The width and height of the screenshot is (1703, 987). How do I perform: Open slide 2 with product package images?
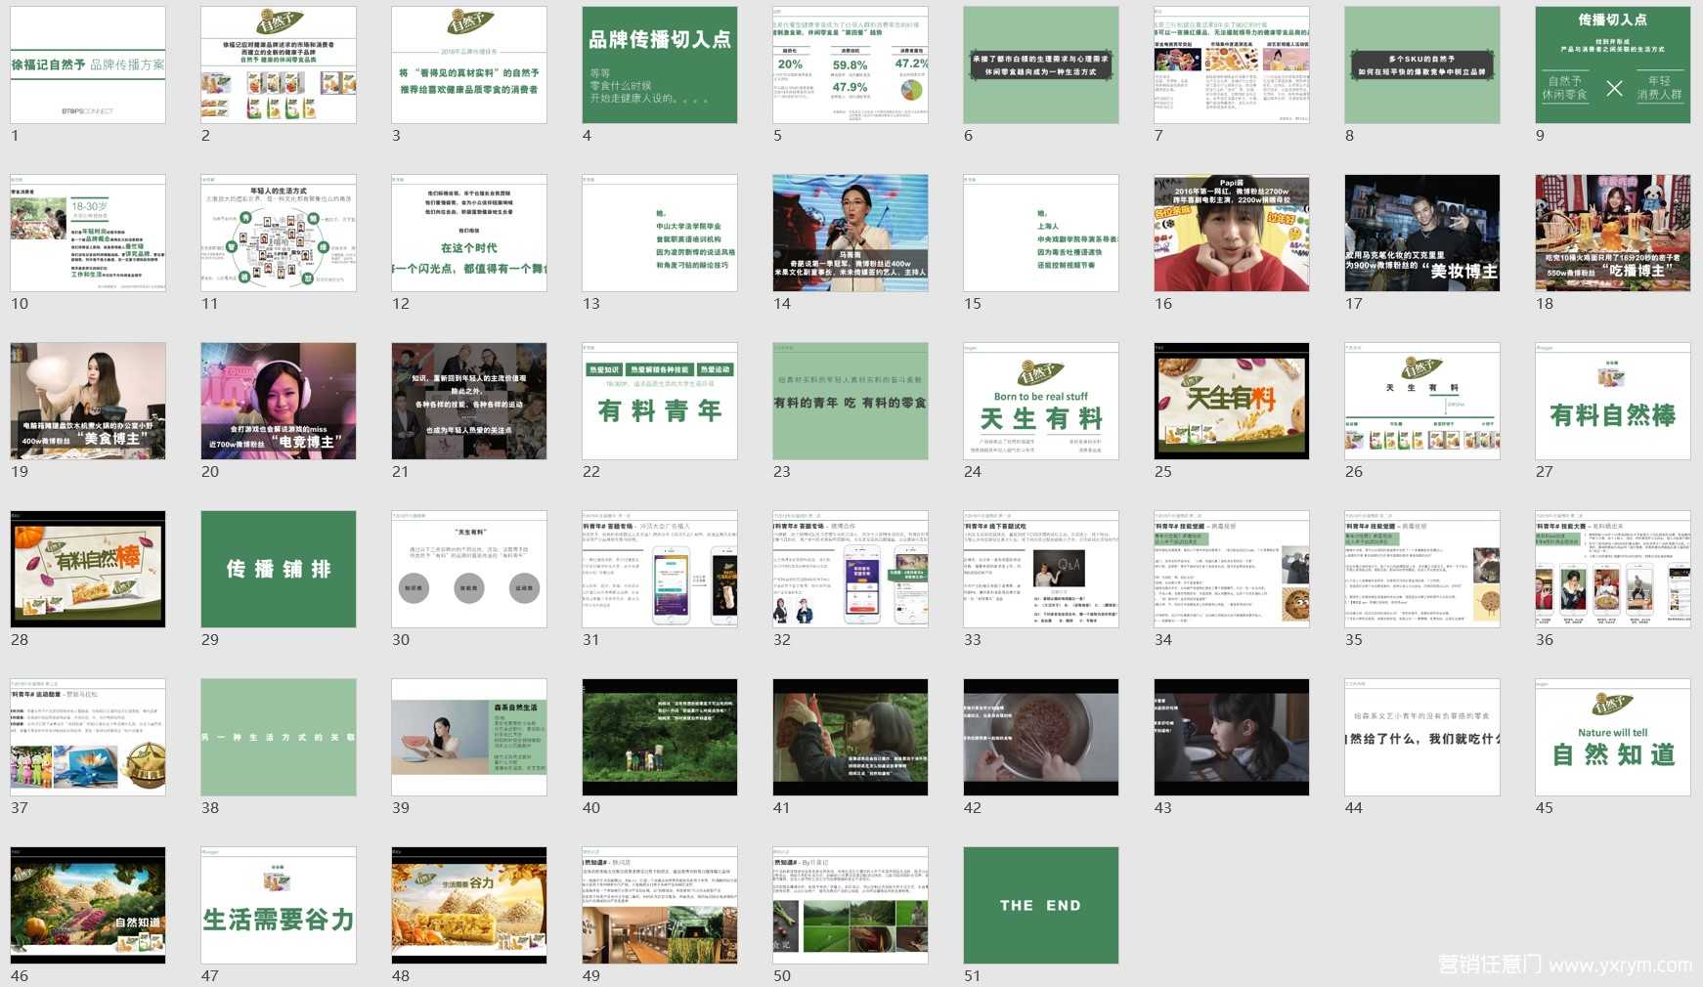[279, 64]
